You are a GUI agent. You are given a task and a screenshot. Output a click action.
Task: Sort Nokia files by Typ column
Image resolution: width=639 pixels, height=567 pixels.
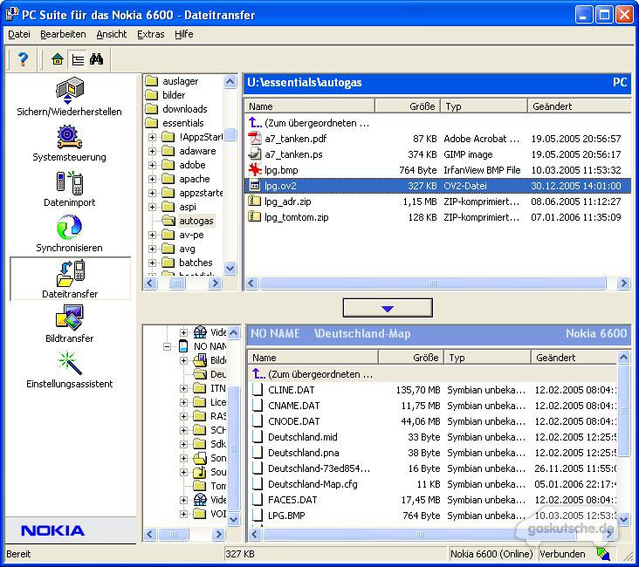pyautogui.click(x=488, y=358)
